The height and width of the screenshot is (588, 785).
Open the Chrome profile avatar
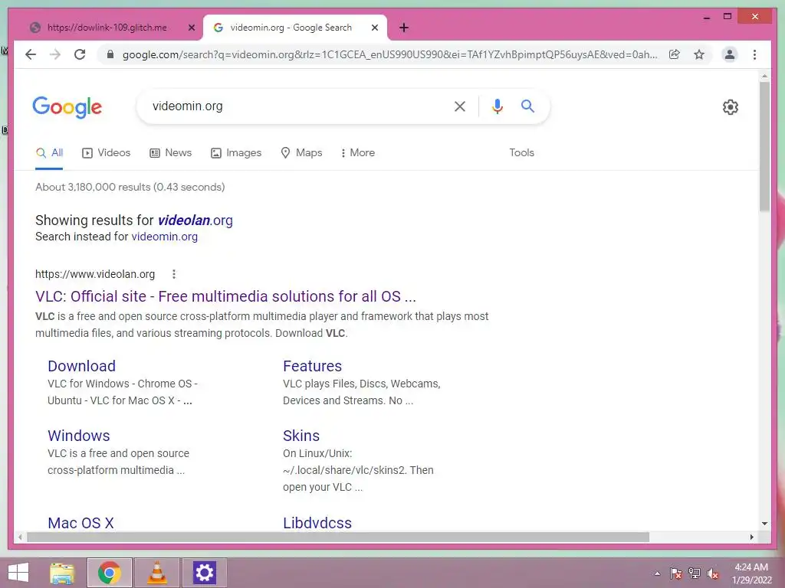click(730, 54)
